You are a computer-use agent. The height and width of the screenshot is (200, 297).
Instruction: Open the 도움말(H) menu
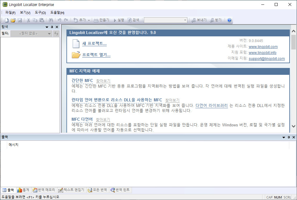[57, 13]
